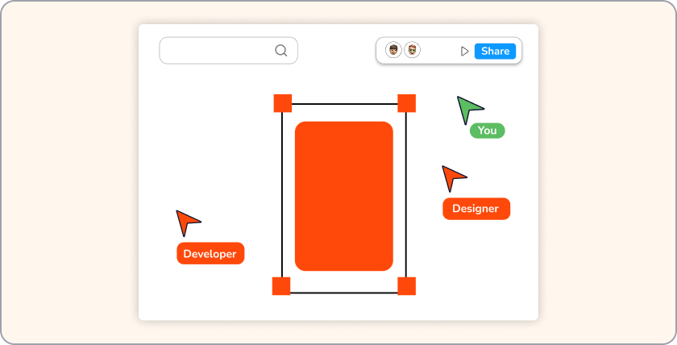Click the green You cursor arrow
This screenshot has width=677, height=345.
click(467, 108)
